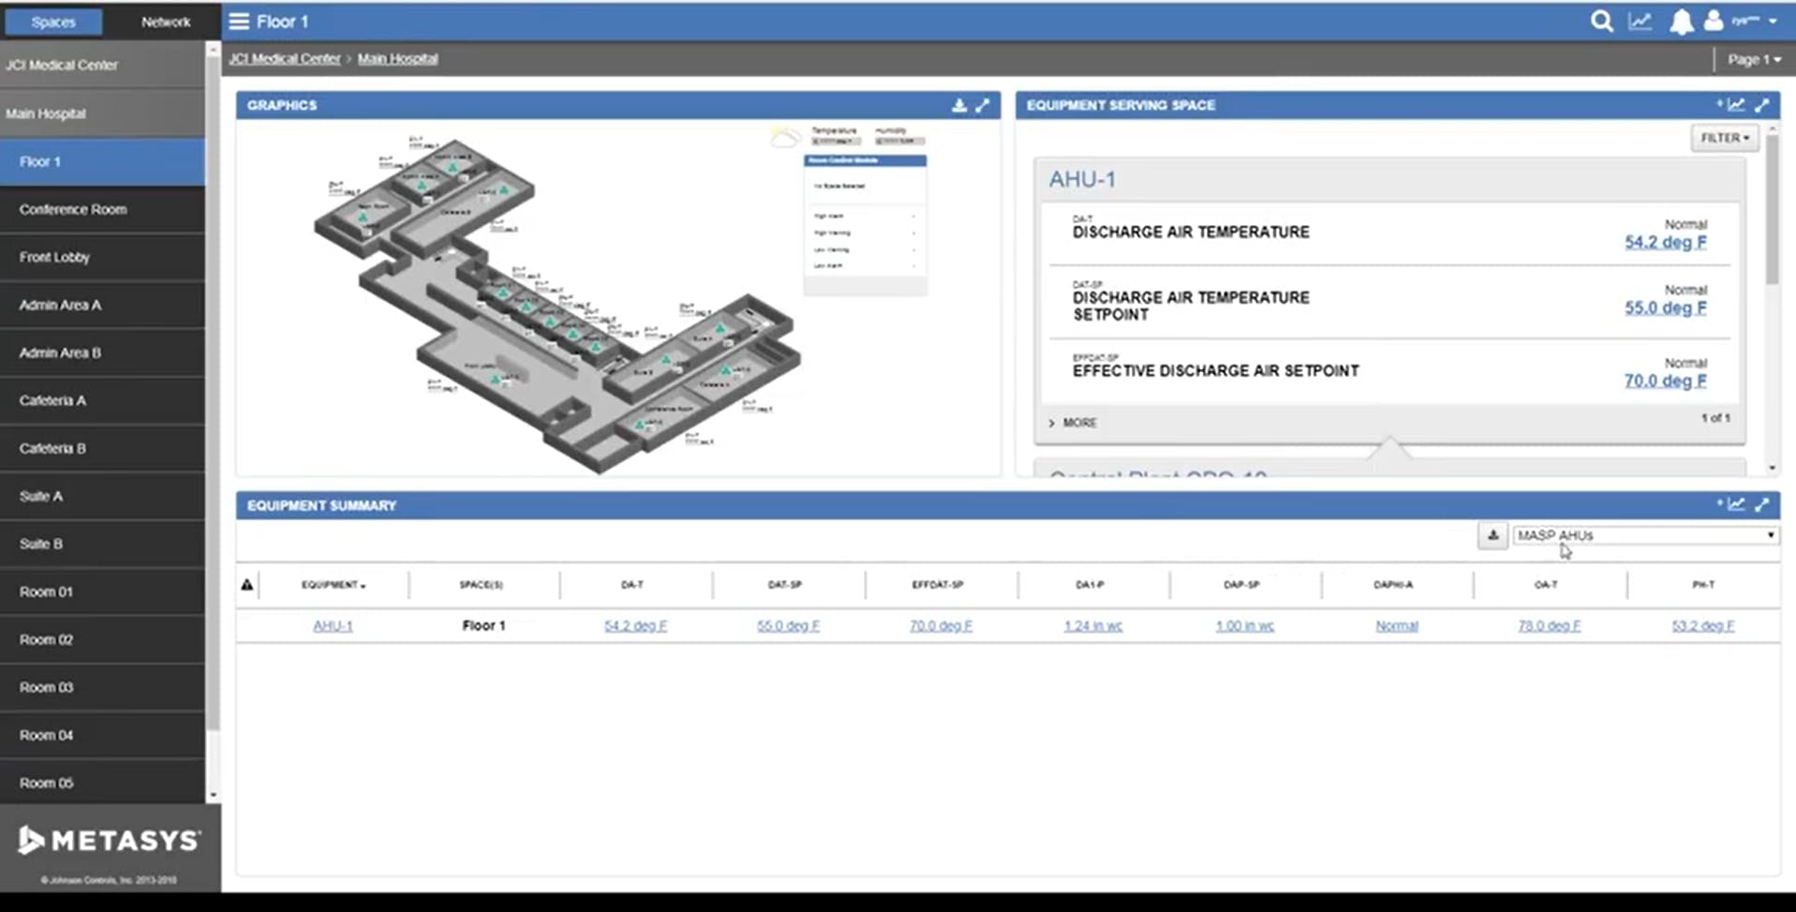Open Front Lobby space
Viewport: 1796px width, 912px height.
[x=103, y=257]
